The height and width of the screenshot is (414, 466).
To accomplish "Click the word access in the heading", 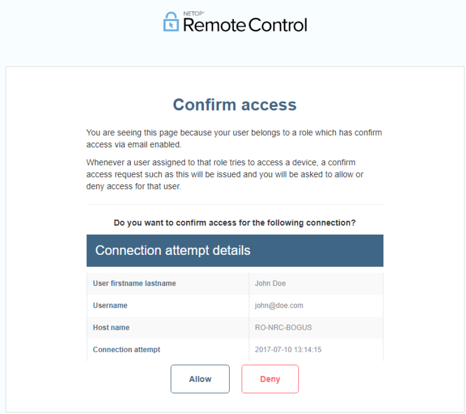I will (269, 105).
